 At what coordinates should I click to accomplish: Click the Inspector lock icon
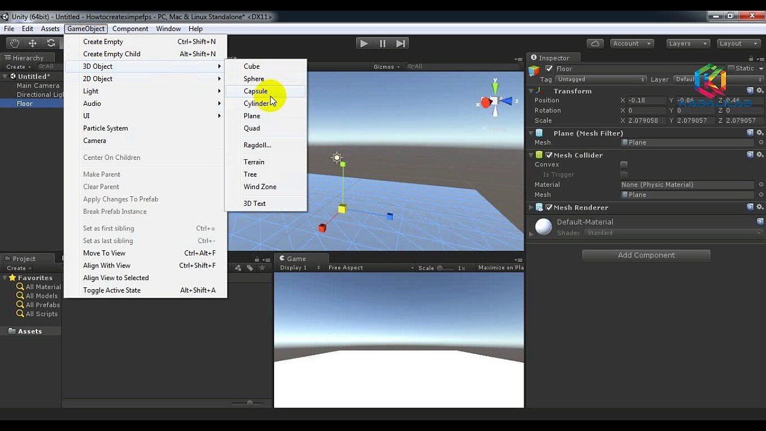pyautogui.click(x=752, y=58)
